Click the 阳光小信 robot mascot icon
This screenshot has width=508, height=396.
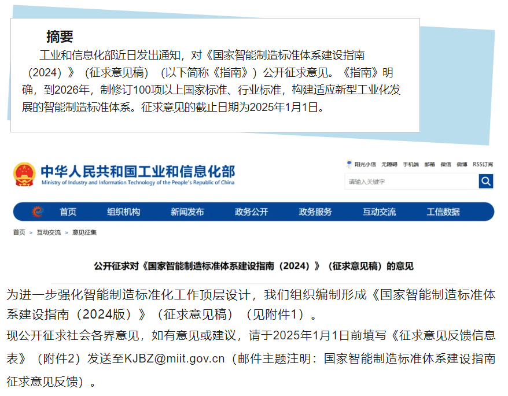click(x=349, y=164)
